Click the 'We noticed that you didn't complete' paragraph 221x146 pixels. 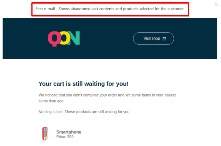click(107, 98)
